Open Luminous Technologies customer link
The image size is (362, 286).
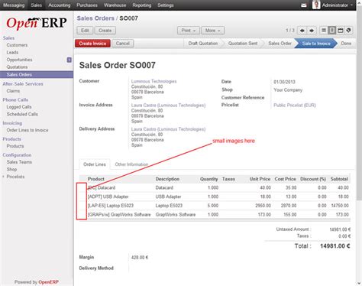pos(154,81)
